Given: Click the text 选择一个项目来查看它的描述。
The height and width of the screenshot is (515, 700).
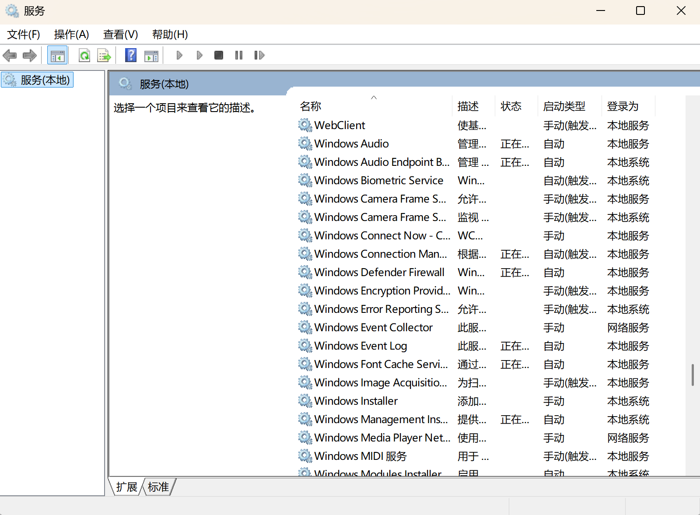Looking at the screenshot, I should [185, 108].
